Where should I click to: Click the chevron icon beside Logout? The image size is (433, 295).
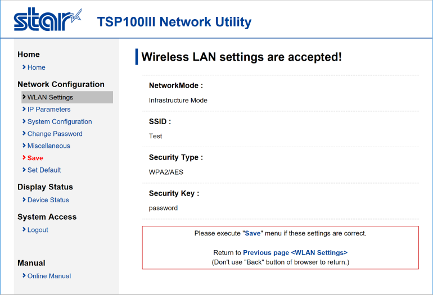coord(24,229)
